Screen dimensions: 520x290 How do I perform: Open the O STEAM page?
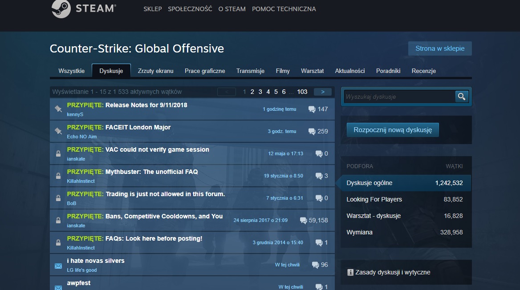point(232,9)
